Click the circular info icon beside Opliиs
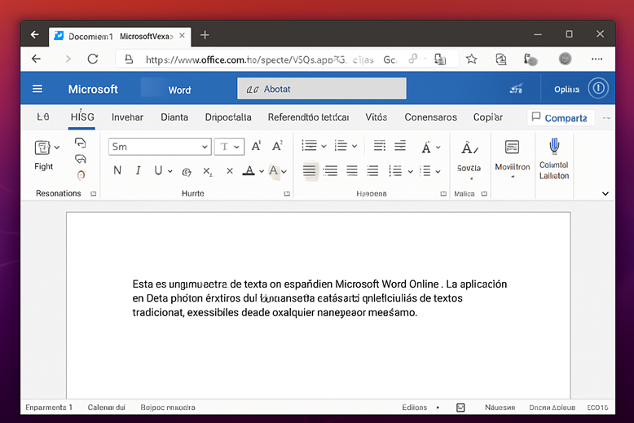The width and height of the screenshot is (634, 423). 598,88
